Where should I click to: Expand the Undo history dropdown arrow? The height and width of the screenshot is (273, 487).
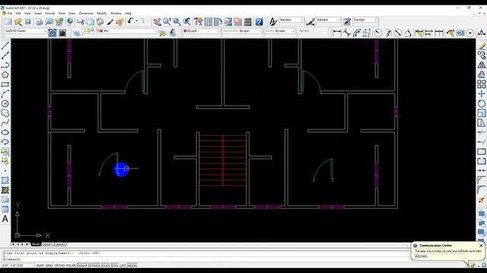tap(136, 21)
